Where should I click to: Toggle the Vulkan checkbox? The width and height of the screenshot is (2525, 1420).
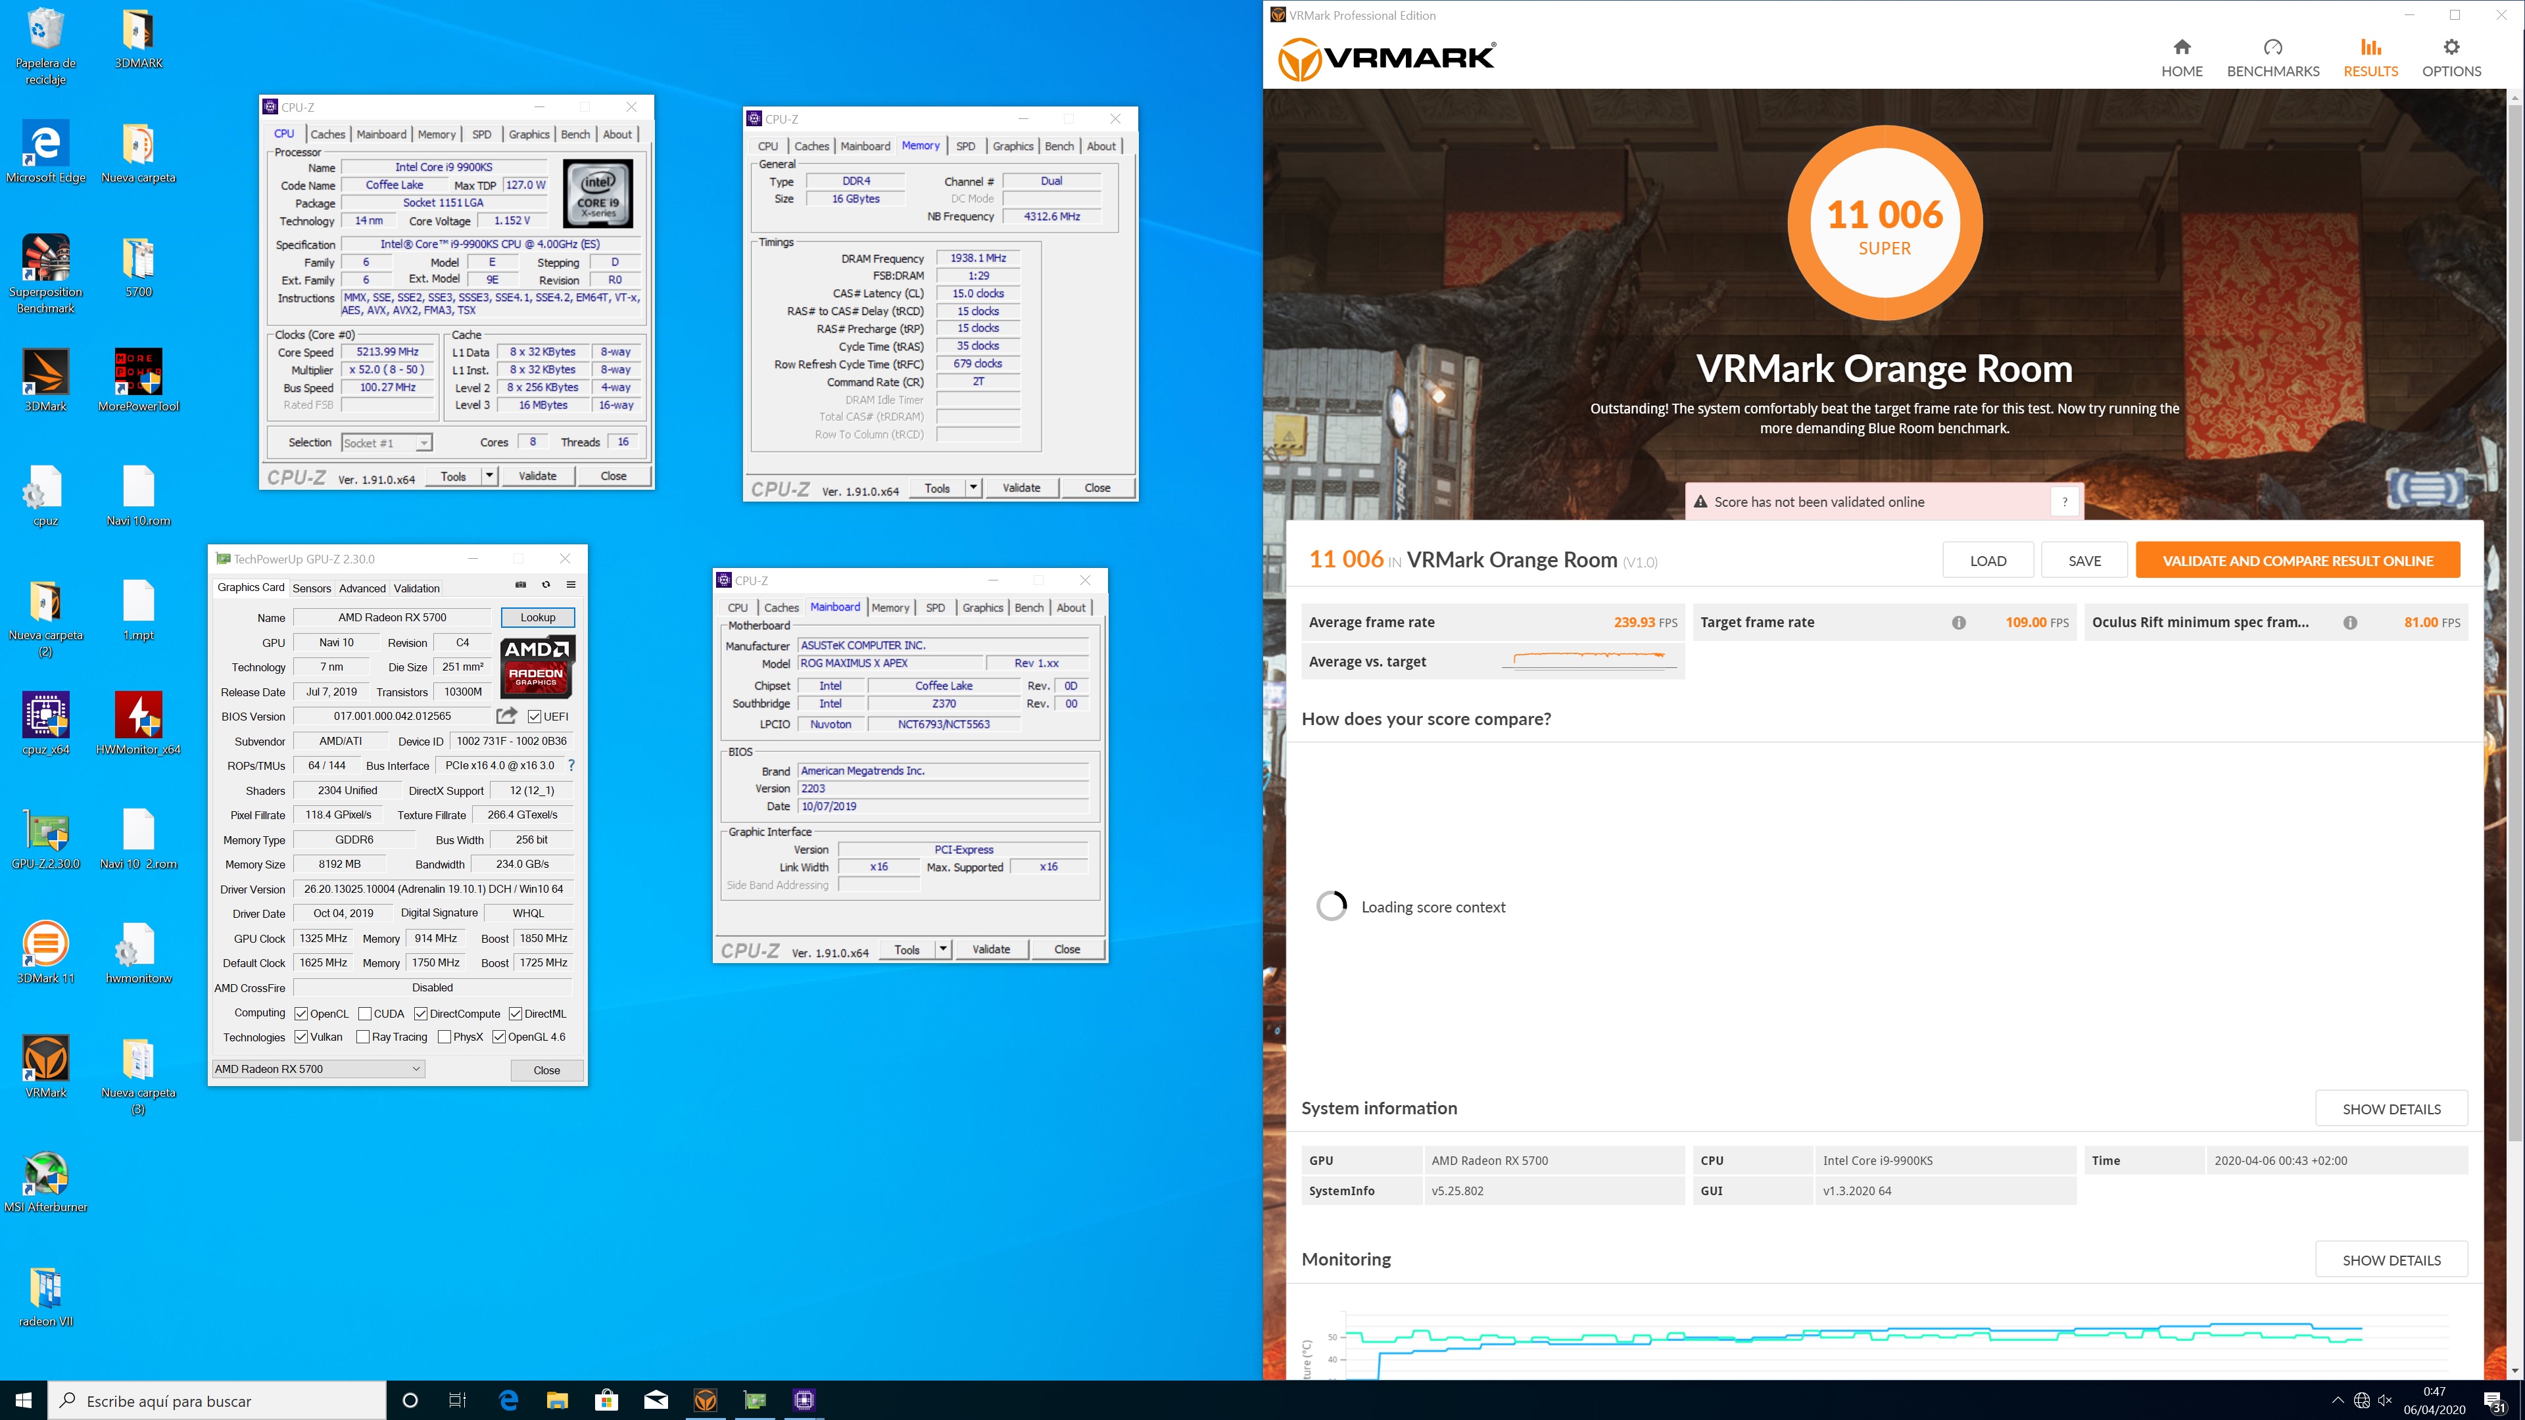click(x=301, y=1037)
